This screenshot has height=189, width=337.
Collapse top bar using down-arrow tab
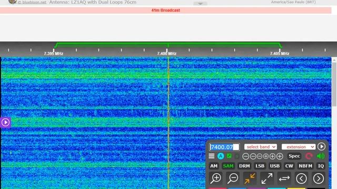click(200, 4)
